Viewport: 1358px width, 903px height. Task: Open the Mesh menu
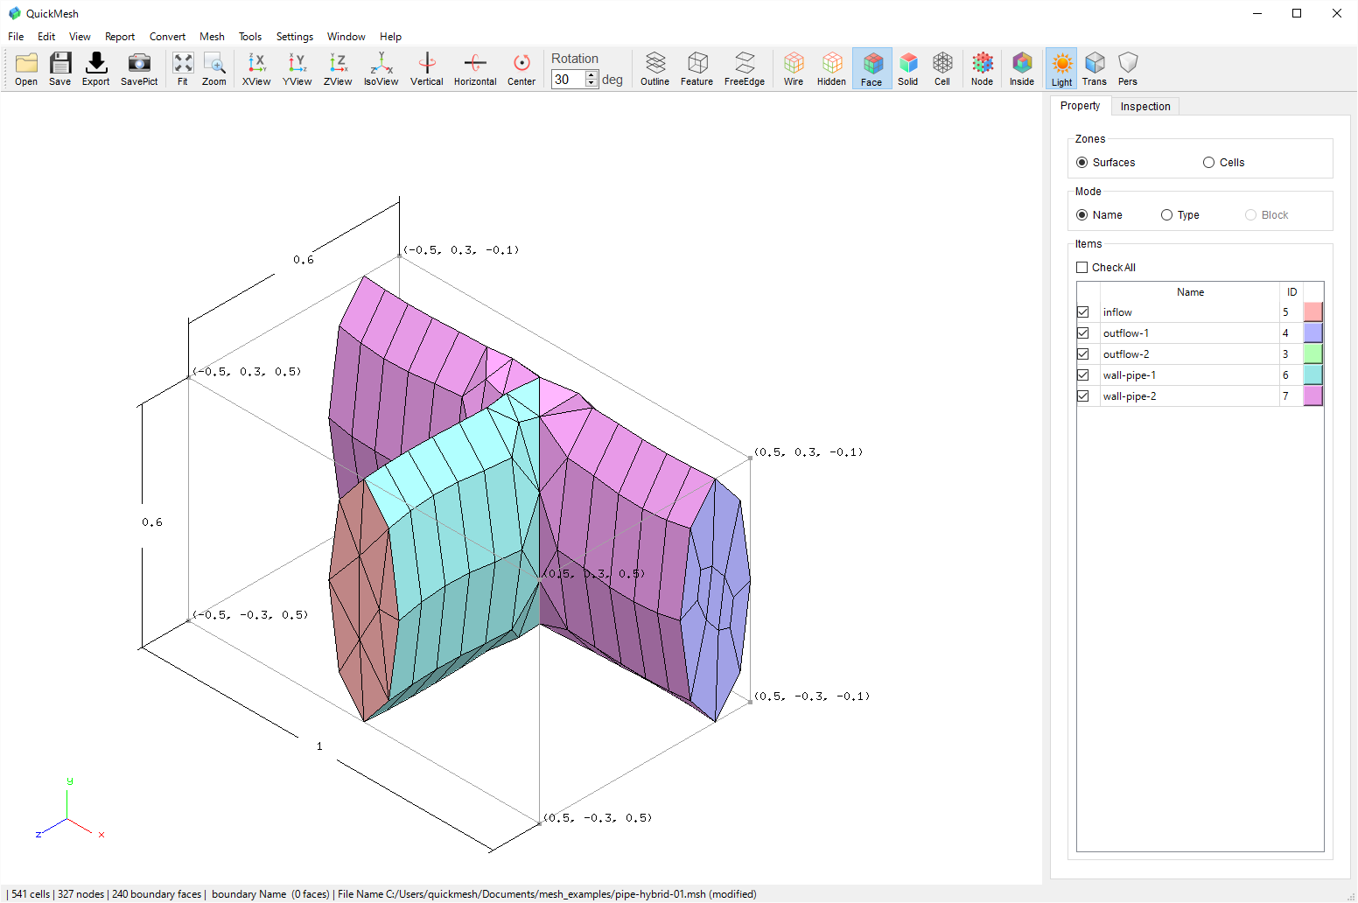(x=212, y=37)
